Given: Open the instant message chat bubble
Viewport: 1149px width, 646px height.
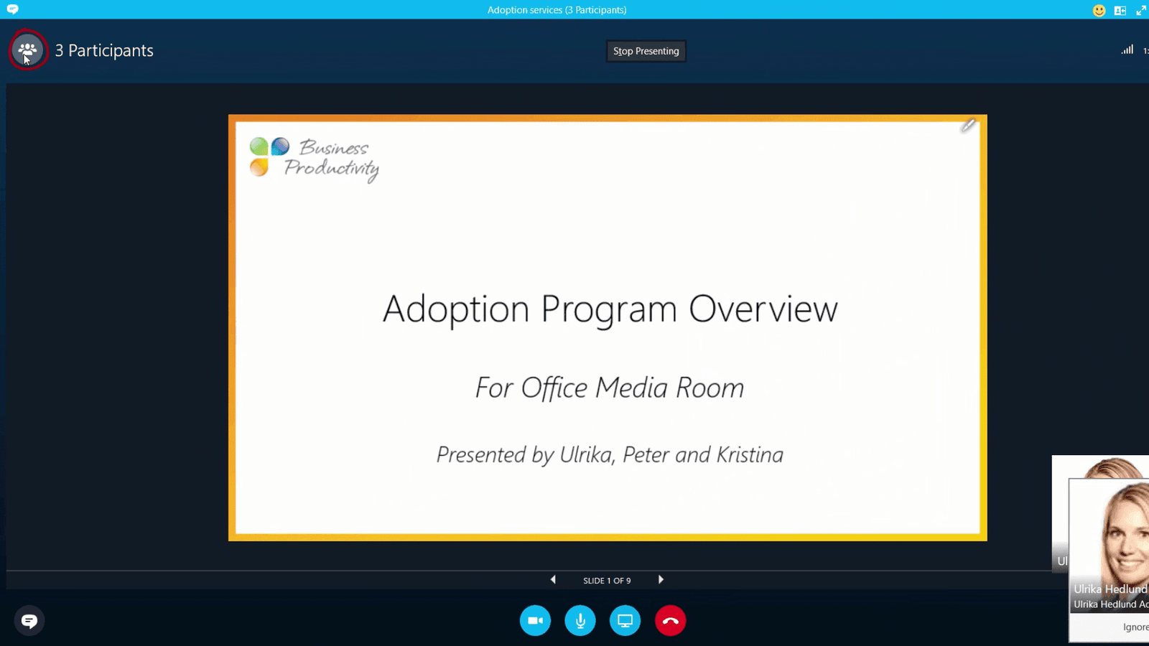Looking at the screenshot, I should [x=29, y=621].
